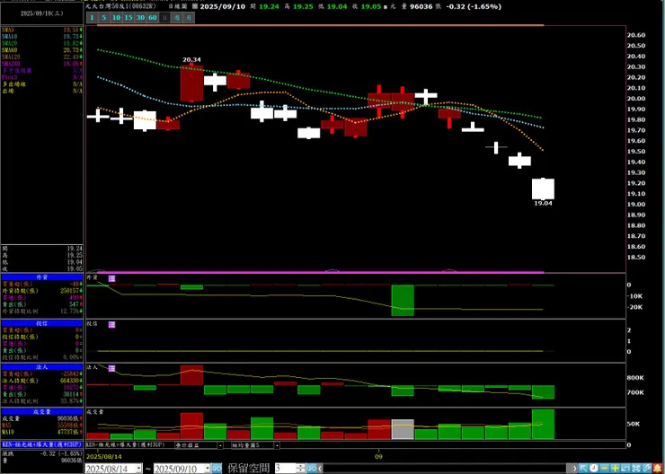This screenshot has height=474, width=665.
Task: Click the tallest green volume bar
Action: click(x=543, y=424)
